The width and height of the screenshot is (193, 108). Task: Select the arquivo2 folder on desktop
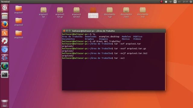19,22
